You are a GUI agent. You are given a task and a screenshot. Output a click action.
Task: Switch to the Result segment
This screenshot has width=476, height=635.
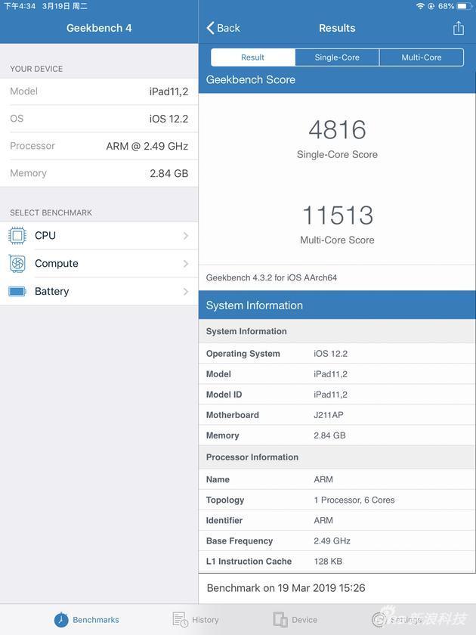pos(253,57)
